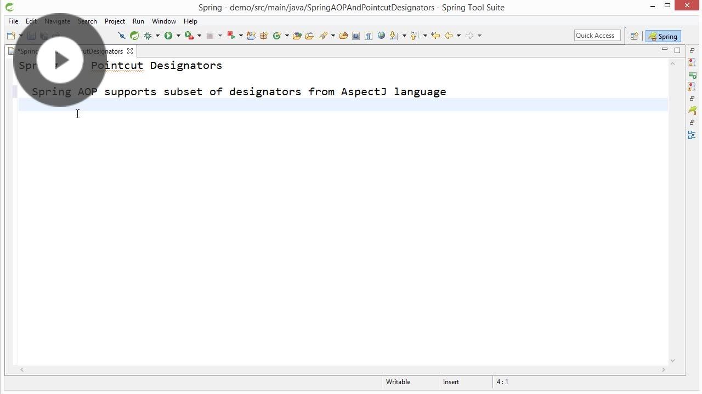The height and width of the screenshot is (394, 702).
Task: Expand the Previous Annotation dropdown arrow
Action: (x=425, y=36)
